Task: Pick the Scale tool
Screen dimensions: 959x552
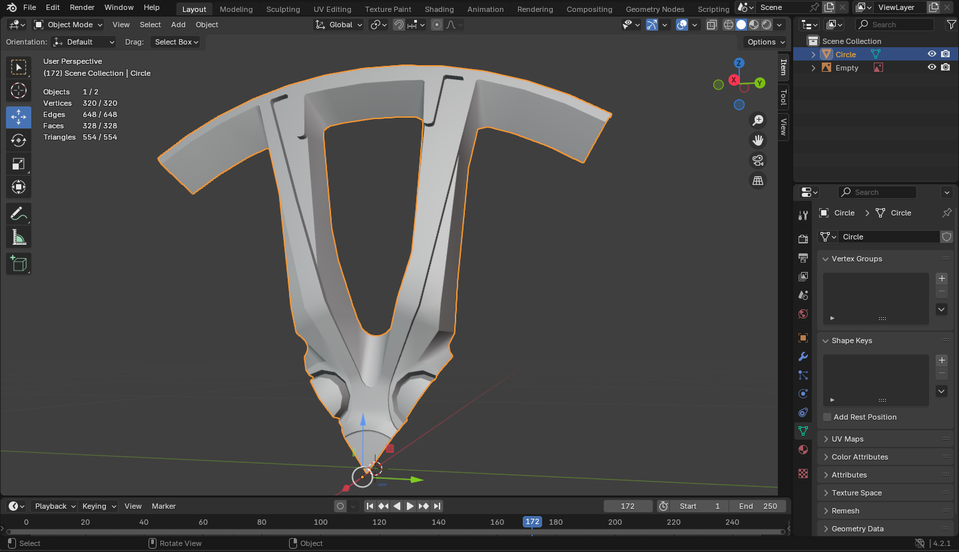Action: pos(19,164)
